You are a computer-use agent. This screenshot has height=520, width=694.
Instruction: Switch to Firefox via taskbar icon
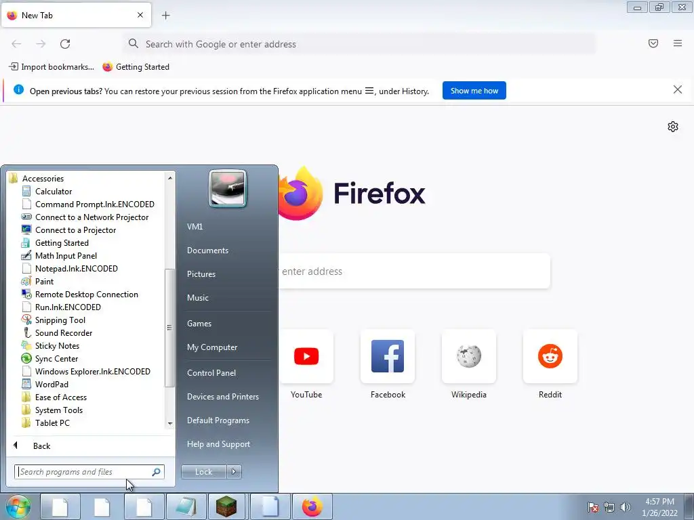(x=312, y=506)
